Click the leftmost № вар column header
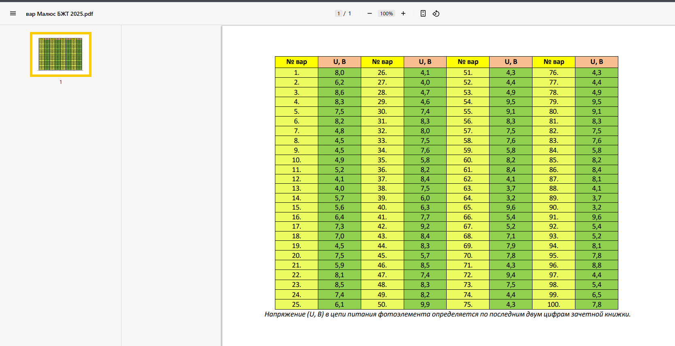The height and width of the screenshot is (346, 675). pyautogui.click(x=296, y=62)
